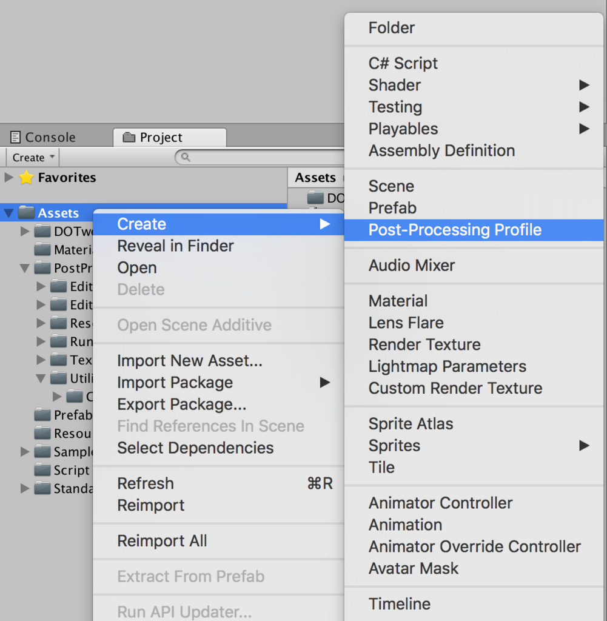Click the Prefabs folder icon in tree
The width and height of the screenshot is (607, 621).
coord(42,415)
